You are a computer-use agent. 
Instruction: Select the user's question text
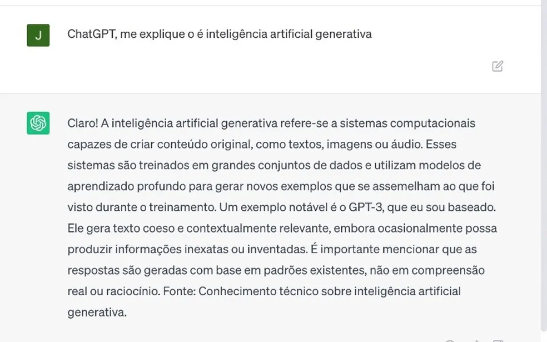(221, 34)
